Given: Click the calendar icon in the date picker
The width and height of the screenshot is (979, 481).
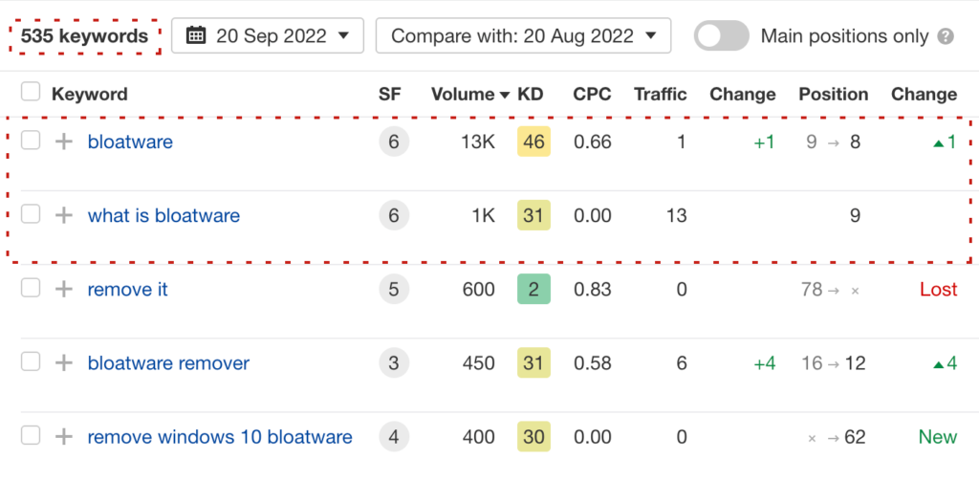Looking at the screenshot, I should (196, 36).
